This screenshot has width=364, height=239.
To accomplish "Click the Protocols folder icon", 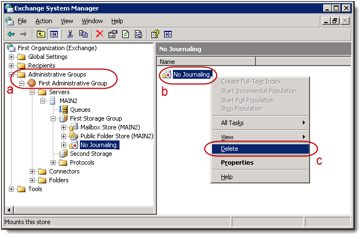I will [x=63, y=162].
